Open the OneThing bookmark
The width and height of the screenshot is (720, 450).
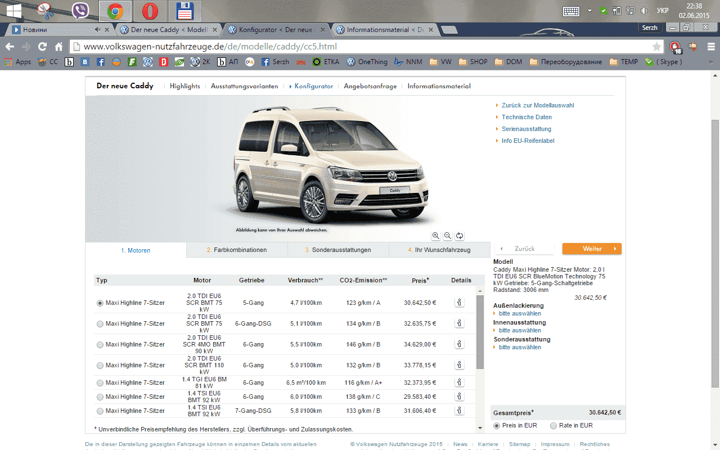coord(367,62)
